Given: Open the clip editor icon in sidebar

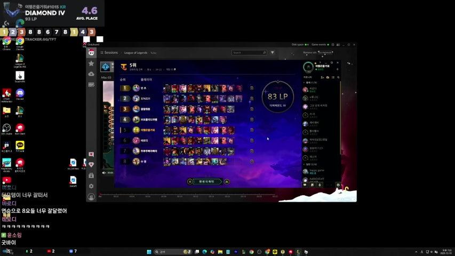Looking at the screenshot, I should click(x=91, y=84).
